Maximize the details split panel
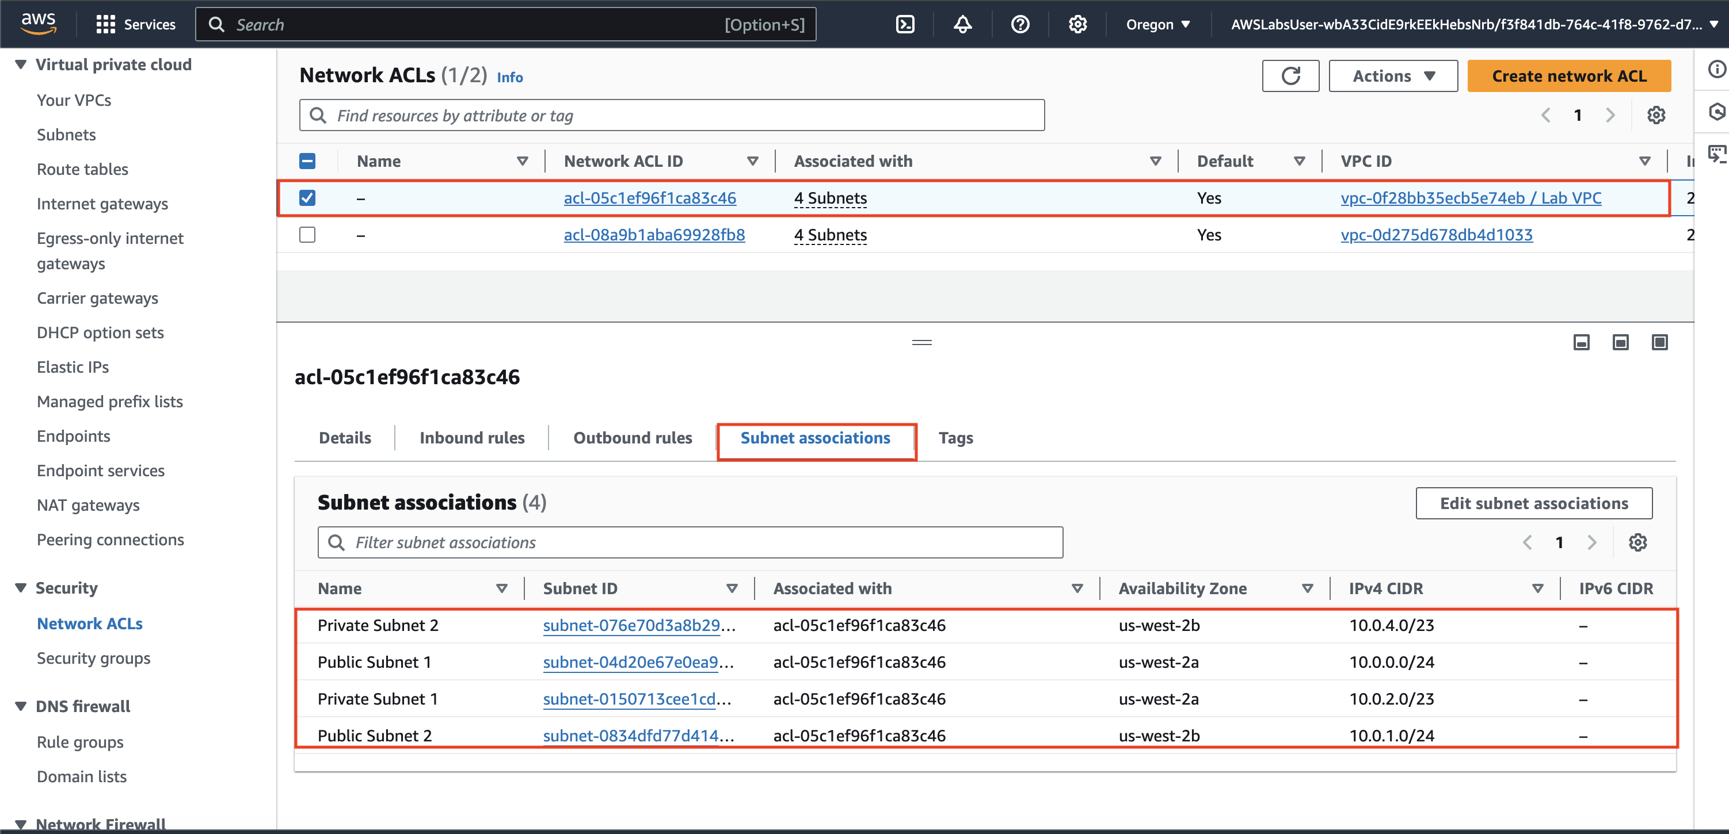 pos(1659,343)
